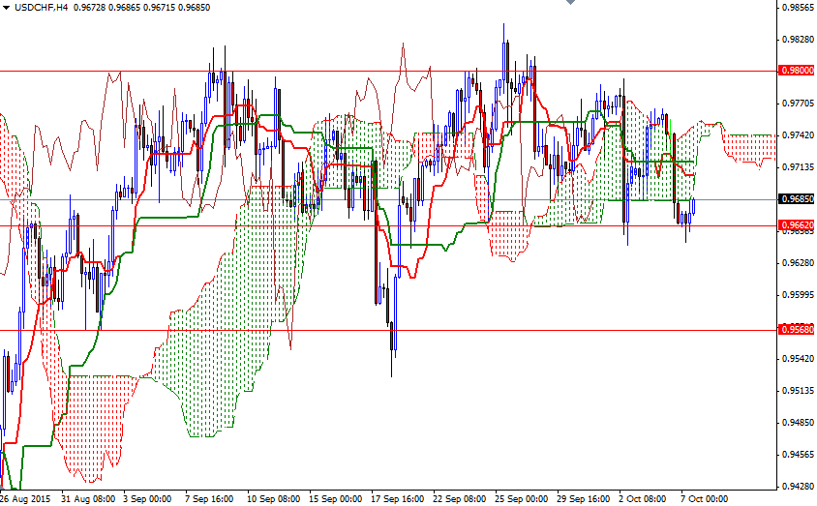The height and width of the screenshot is (506, 817).
Task: Click the 0.98280 price scale value
Action: (796, 40)
